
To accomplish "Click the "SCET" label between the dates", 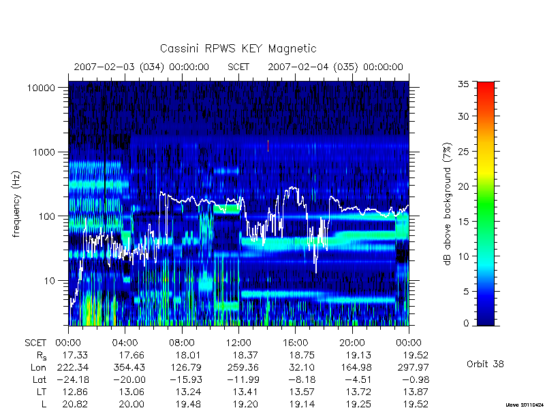I will [x=238, y=67].
